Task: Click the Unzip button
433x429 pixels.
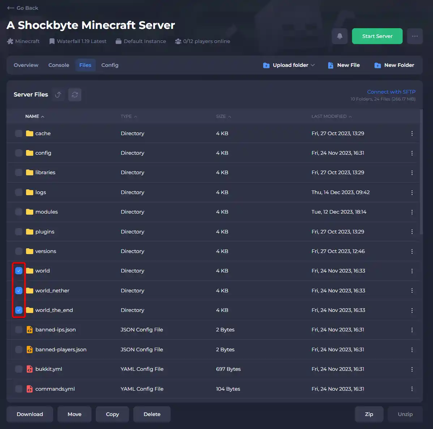Action: tap(405, 414)
